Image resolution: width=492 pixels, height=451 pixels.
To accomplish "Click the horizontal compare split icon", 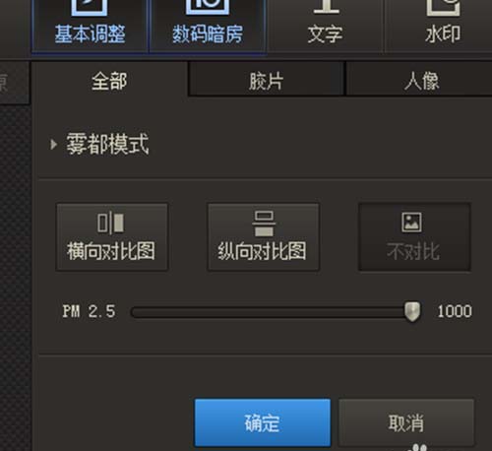I will pyautogui.click(x=110, y=224).
